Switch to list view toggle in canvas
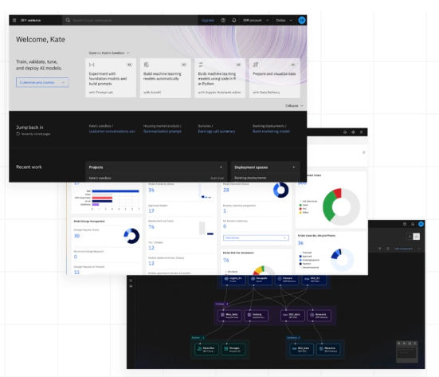The width and height of the screenshot is (439, 377). pos(410,237)
